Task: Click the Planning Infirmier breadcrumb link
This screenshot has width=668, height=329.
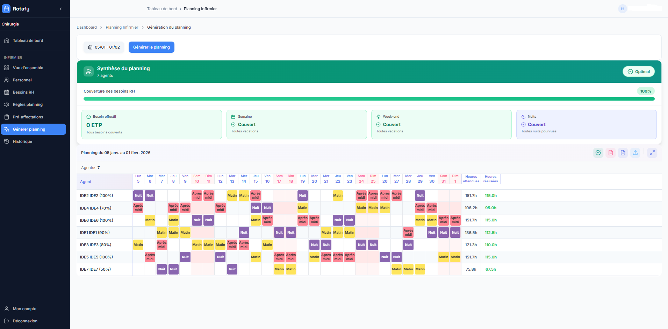Action: pyautogui.click(x=122, y=27)
